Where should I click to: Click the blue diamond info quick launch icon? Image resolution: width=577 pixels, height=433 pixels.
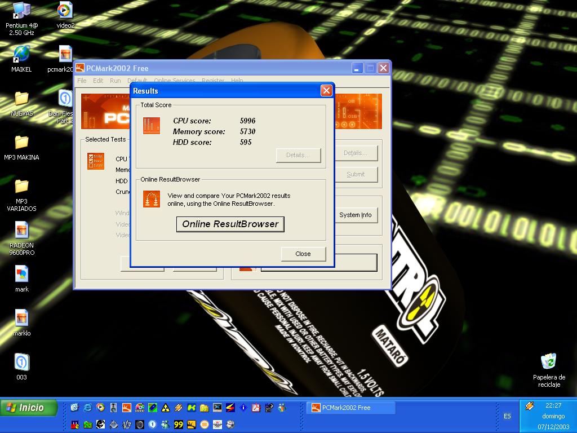pyautogui.click(x=243, y=407)
